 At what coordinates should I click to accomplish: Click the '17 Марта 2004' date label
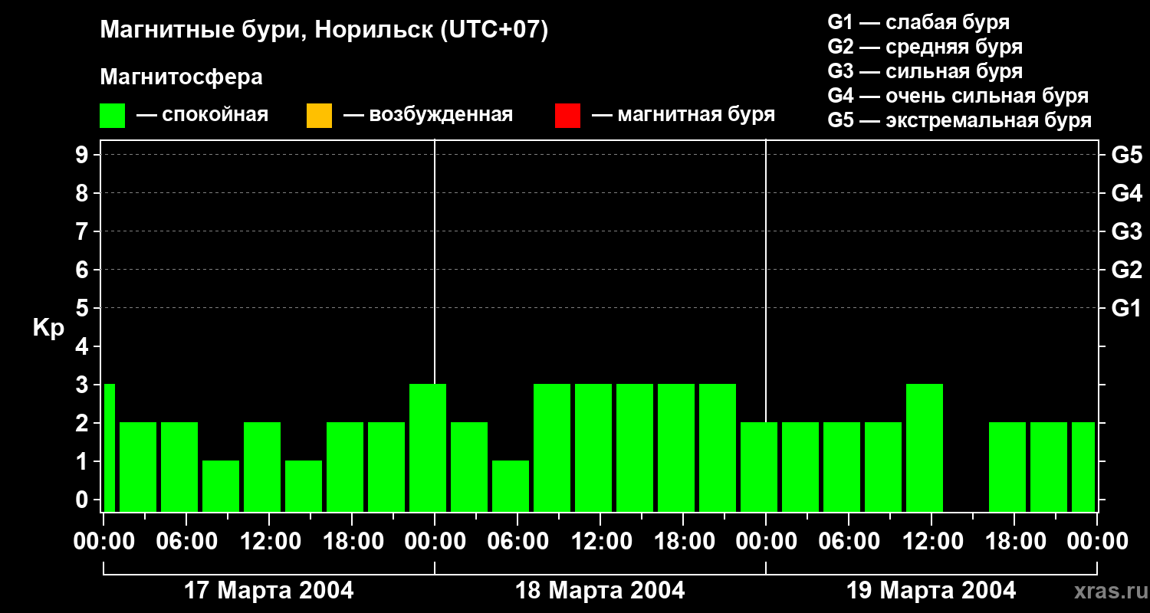point(269,590)
